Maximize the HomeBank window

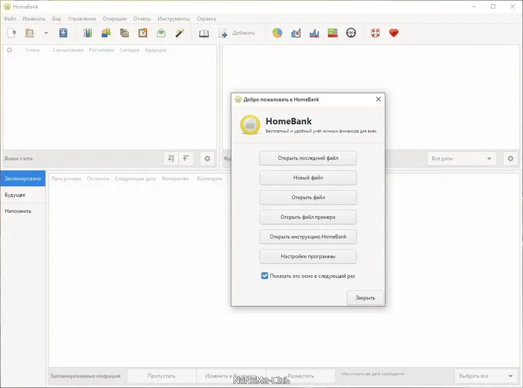point(493,7)
